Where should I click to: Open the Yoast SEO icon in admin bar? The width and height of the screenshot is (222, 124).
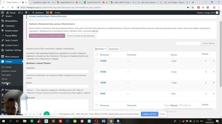pos(48,13)
